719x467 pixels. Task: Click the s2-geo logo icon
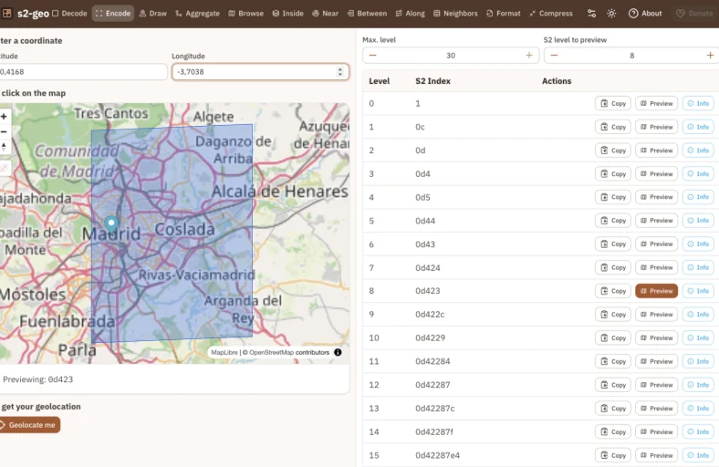click(x=7, y=14)
